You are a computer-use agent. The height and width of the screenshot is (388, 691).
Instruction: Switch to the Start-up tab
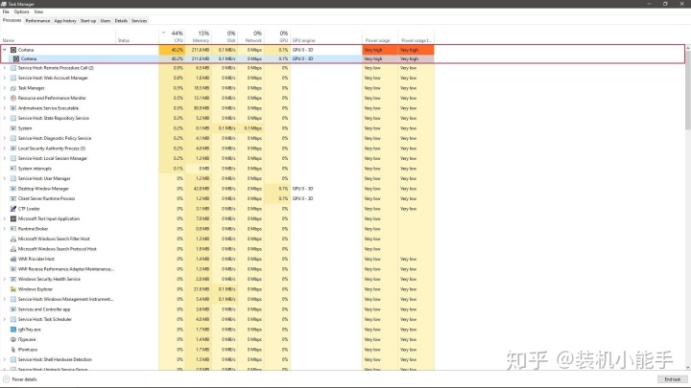[88, 21]
